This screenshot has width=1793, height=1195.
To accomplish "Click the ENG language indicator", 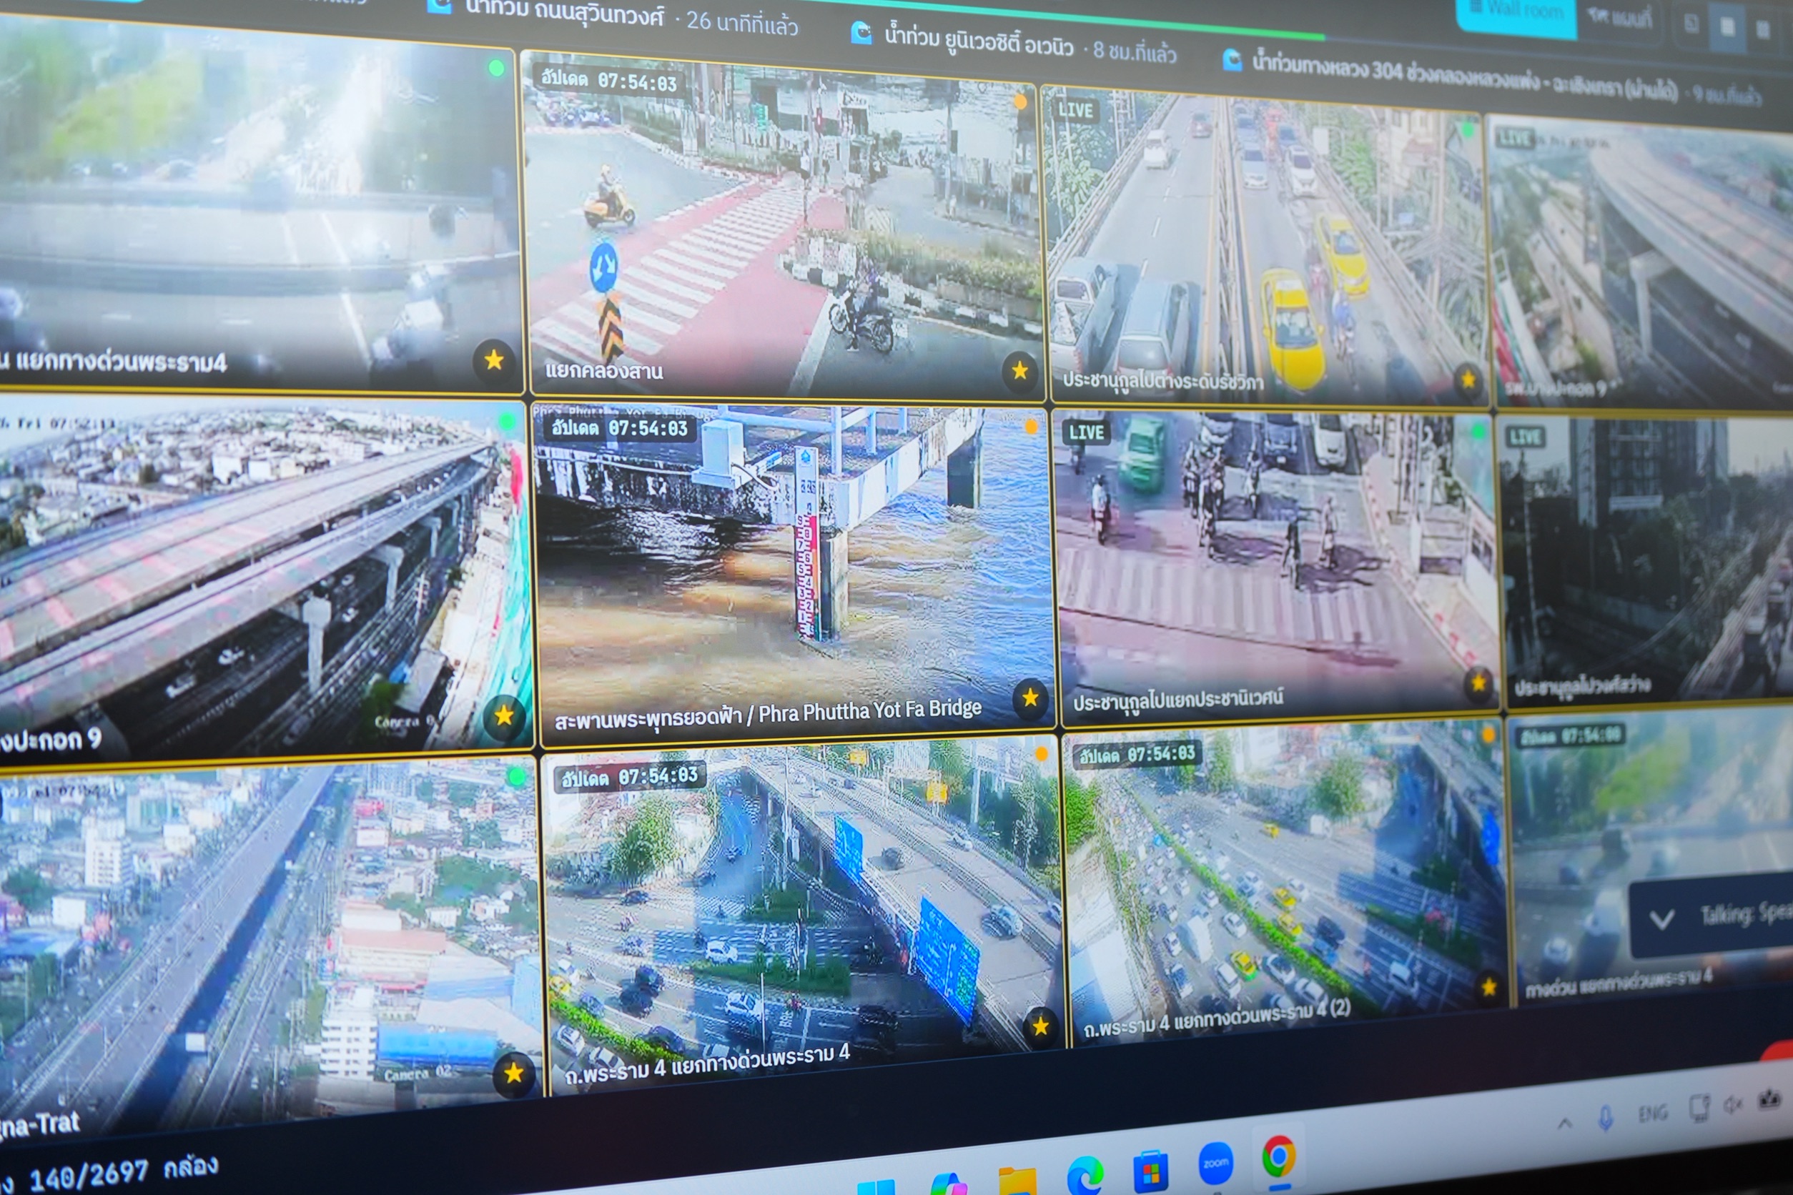I will 1652,1113.
